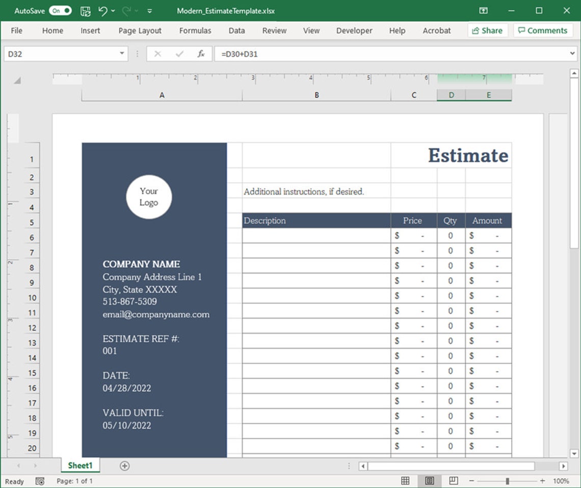
Task: Open the Comments pane
Action: pyautogui.click(x=542, y=31)
